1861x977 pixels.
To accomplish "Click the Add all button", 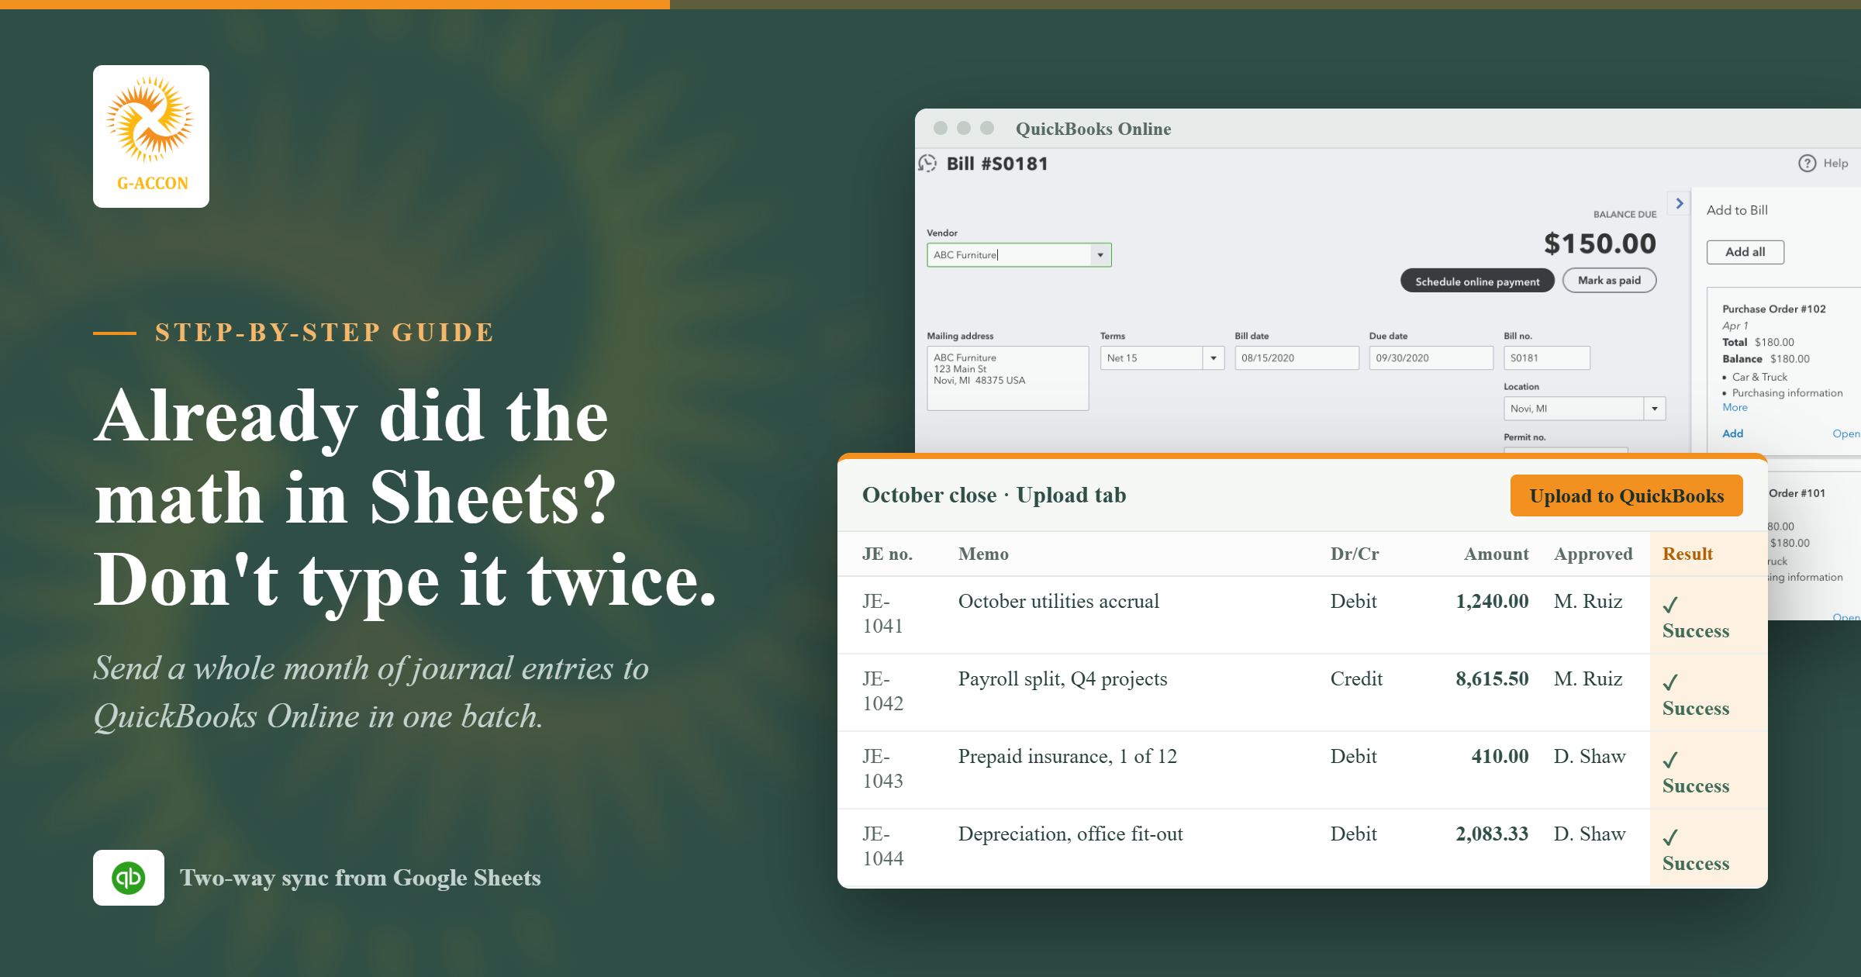I will click(x=1745, y=252).
